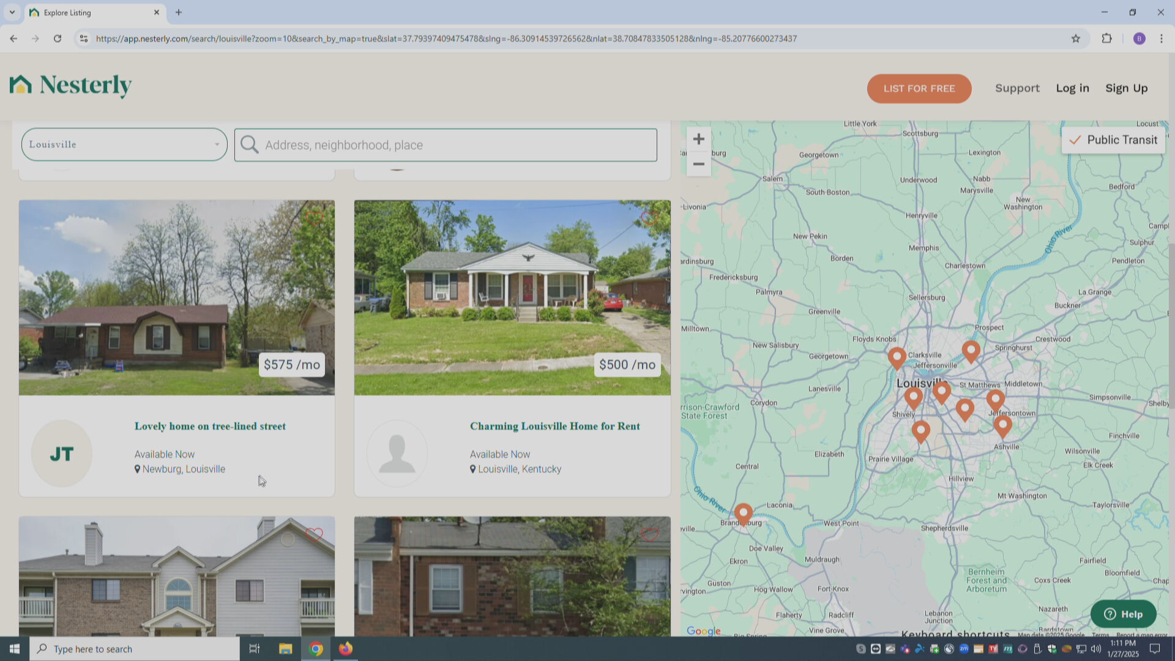Open the Chrome profile avatar
1175x661 pixels.
[x=1139, y=39]
